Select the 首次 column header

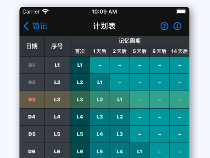point(80,51)
